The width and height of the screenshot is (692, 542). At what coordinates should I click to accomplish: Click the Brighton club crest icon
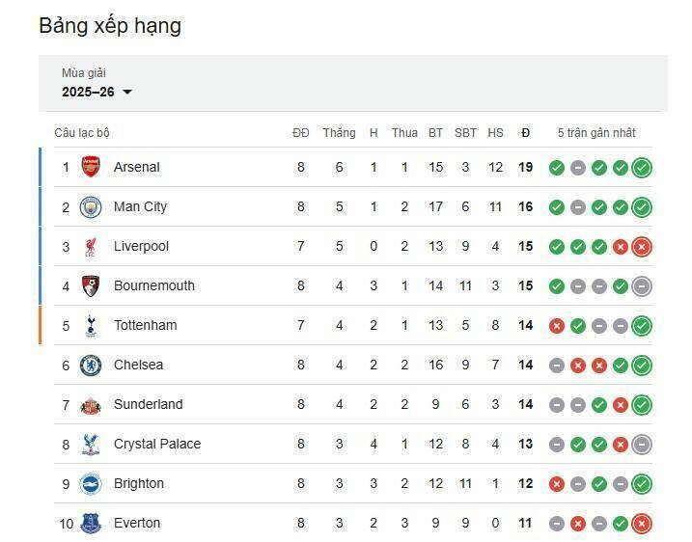(91, 483)
